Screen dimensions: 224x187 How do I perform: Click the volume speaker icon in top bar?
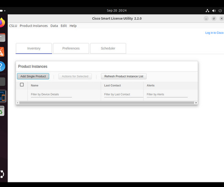[214, 11]
